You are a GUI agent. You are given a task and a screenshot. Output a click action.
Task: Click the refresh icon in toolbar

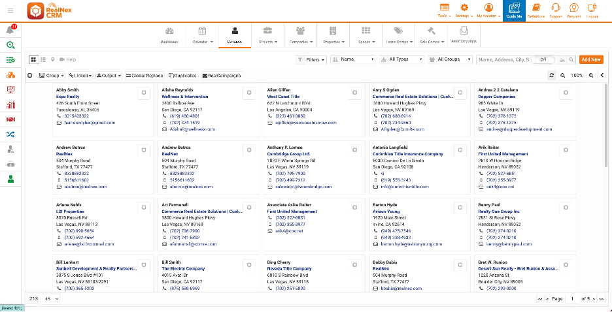[x=551, y=76]
